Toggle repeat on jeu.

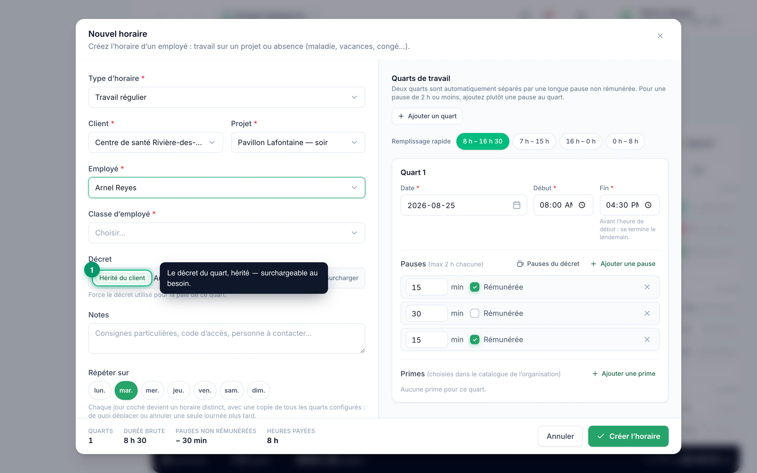[x=179, y=390]
